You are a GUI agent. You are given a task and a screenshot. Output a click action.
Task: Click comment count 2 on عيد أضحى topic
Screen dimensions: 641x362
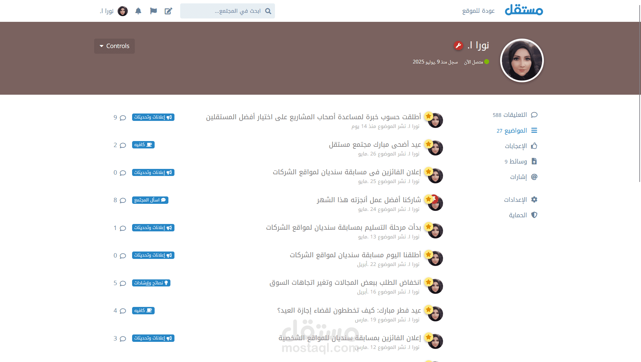[x=120, y=145]
